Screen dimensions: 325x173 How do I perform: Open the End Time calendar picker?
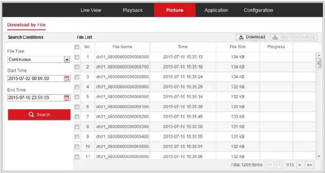[67, 98]
